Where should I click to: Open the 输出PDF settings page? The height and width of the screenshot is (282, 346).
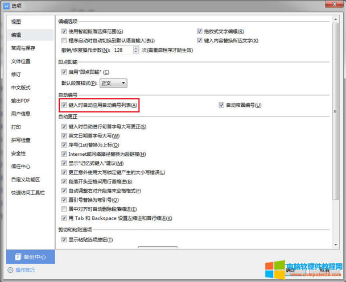click(x=20, y=101)
